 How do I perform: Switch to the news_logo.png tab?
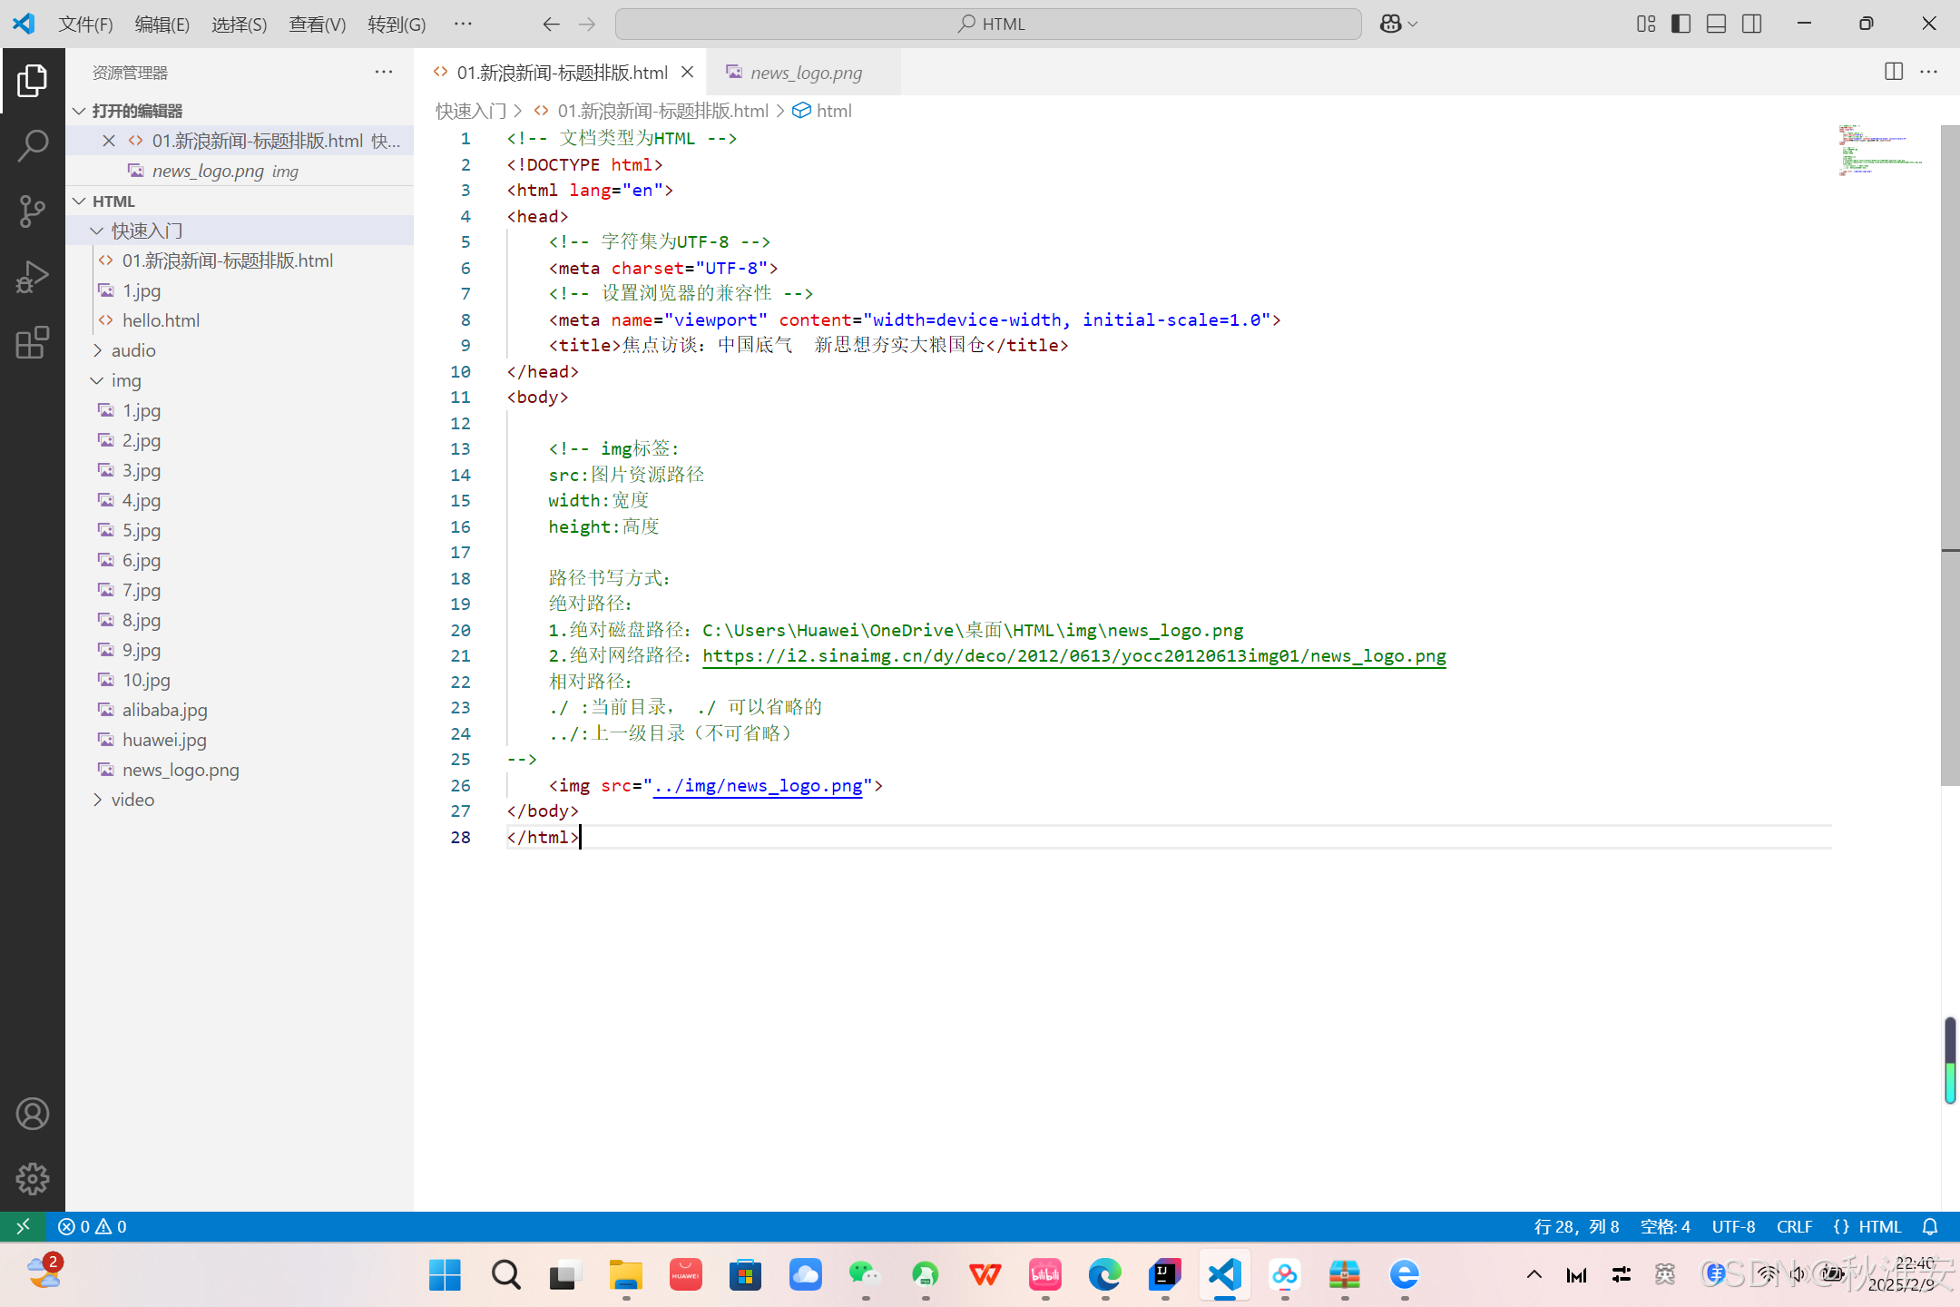(804, 73)
